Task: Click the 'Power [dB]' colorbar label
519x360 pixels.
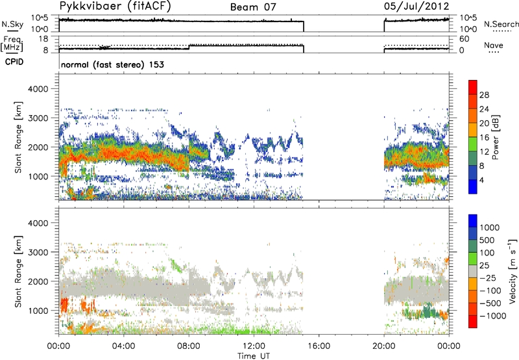Action: pyautogui.click(x=495, y=137)
